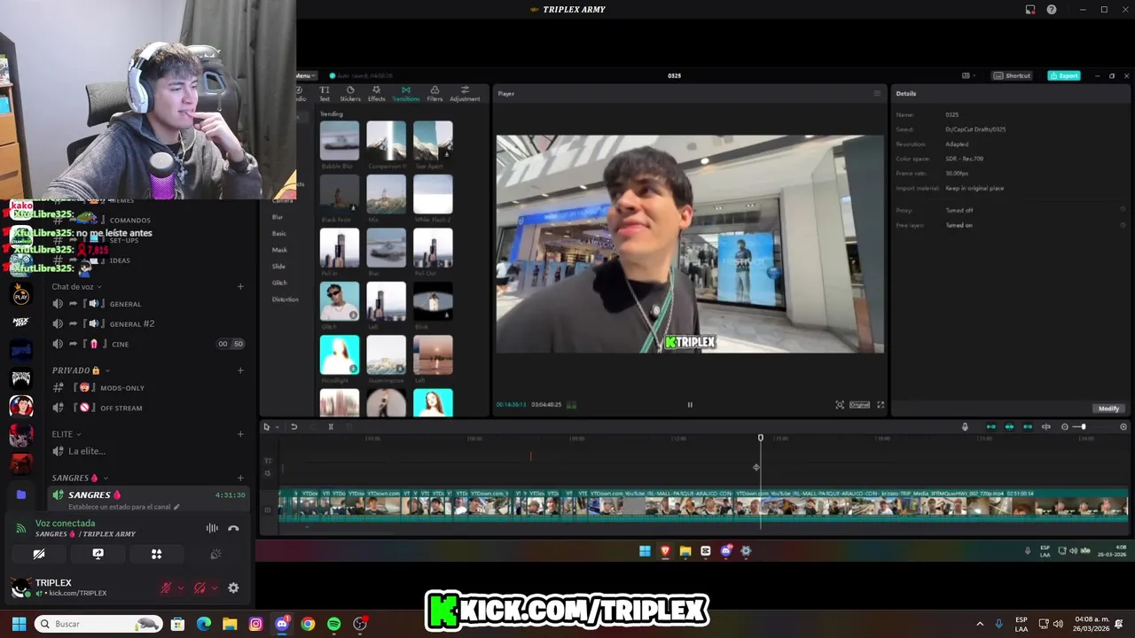Open the Player panel hamburger menu

tap(877, 93)
